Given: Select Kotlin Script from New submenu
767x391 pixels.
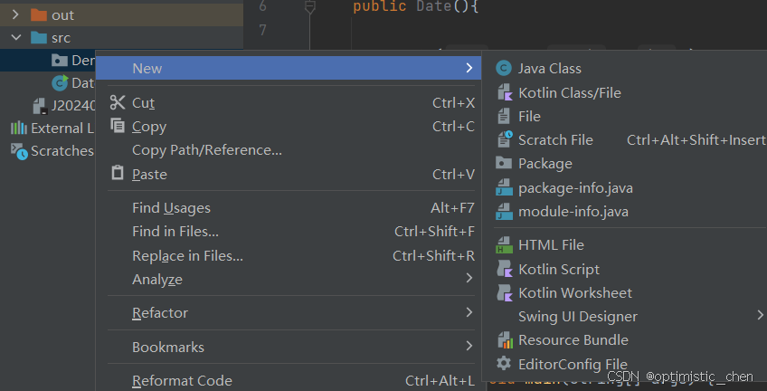Looking at the screenshot, I should click(x=558, y=269).
